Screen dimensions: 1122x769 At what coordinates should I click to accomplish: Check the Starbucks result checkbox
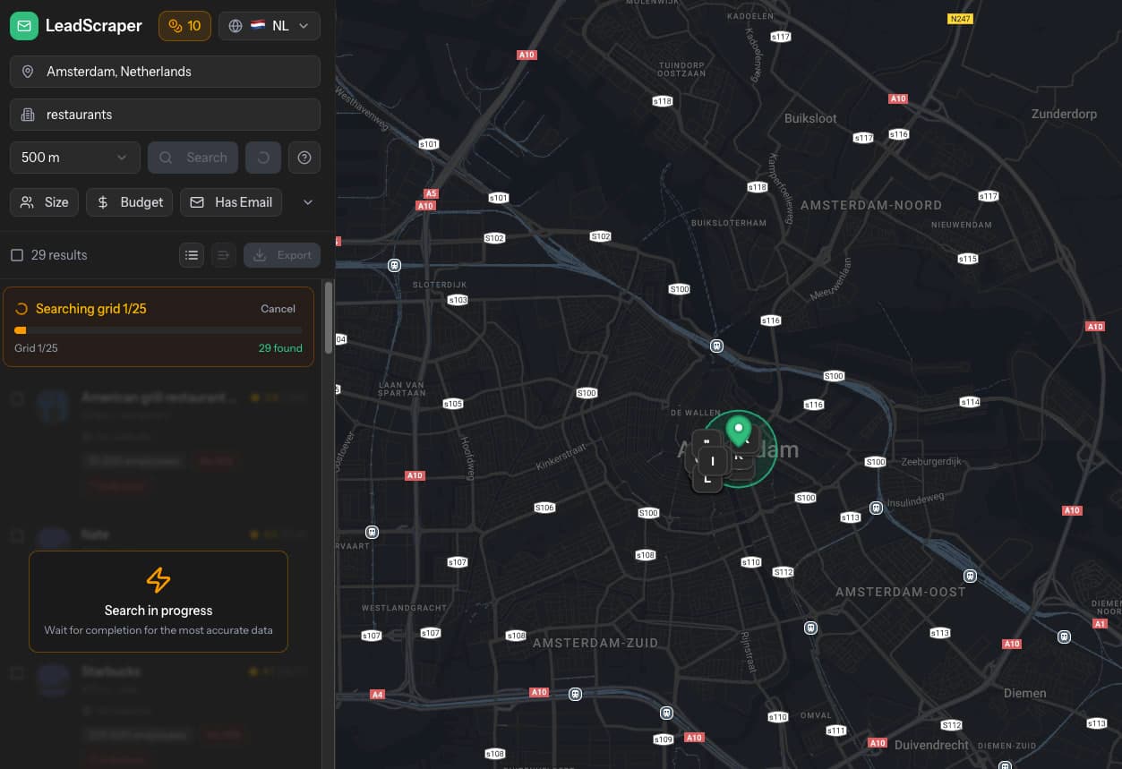click(x=16, y=672)
